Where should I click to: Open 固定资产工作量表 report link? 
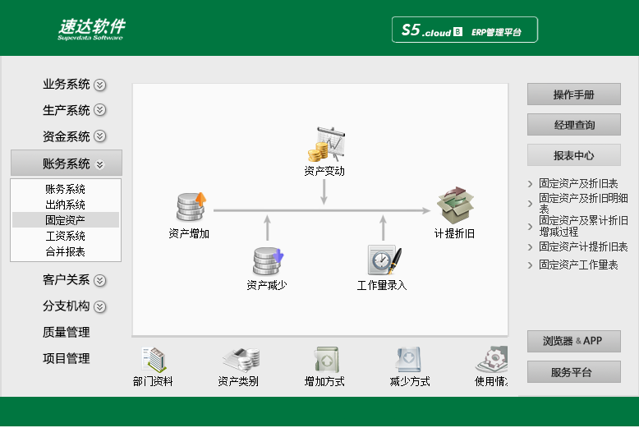pos(578,265)
